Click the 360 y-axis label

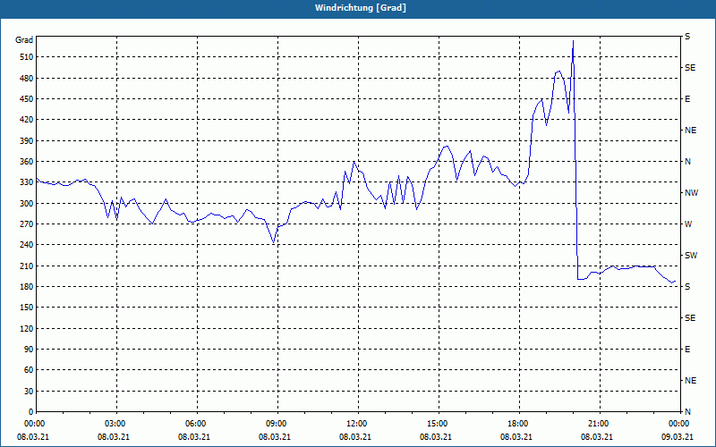(x=27, y=162)
